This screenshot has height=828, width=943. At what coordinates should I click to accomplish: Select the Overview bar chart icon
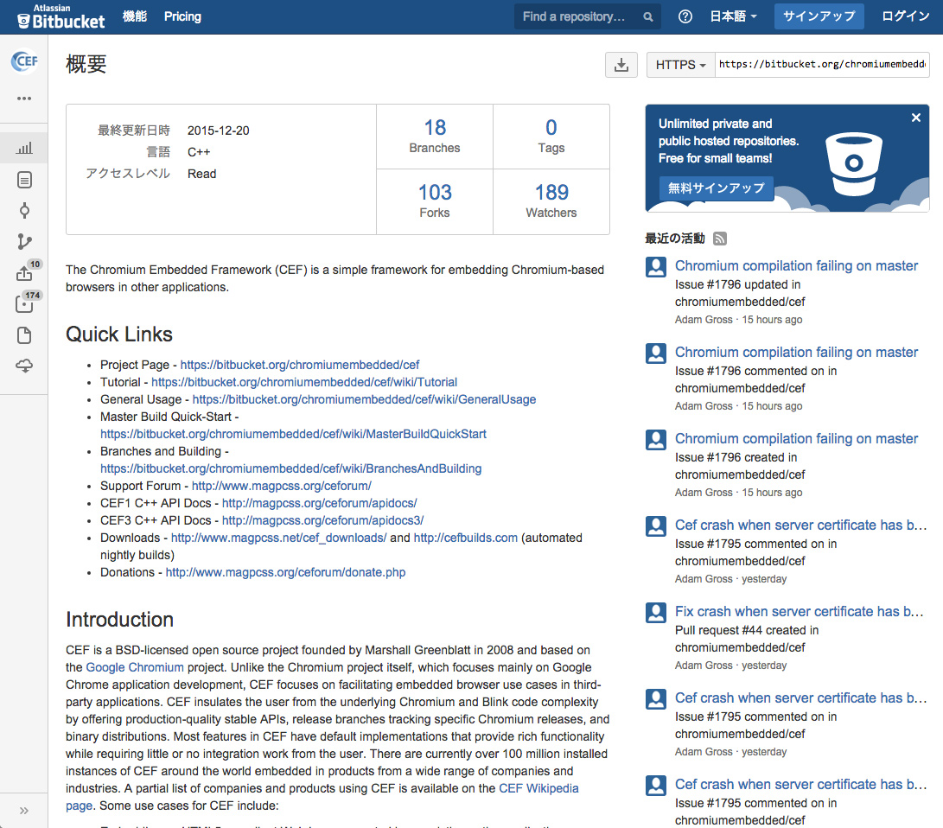click(x=24, y=148)
